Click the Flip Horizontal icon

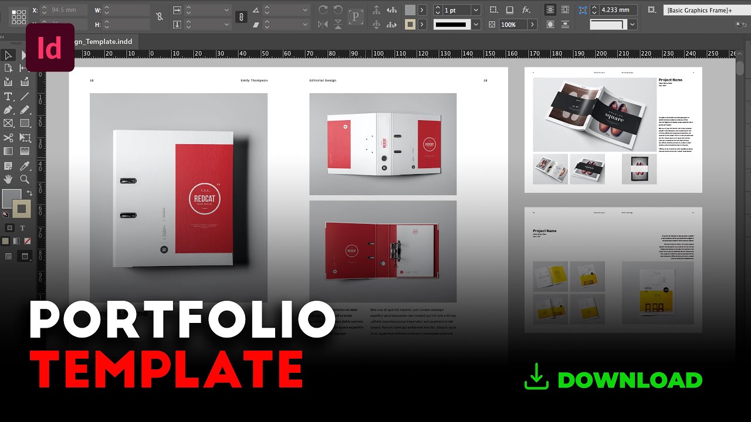(x=323, y=25)
